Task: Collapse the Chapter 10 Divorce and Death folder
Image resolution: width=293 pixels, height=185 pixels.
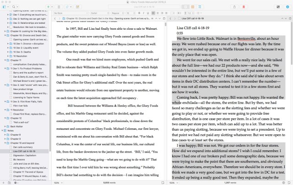Action: 5,35
